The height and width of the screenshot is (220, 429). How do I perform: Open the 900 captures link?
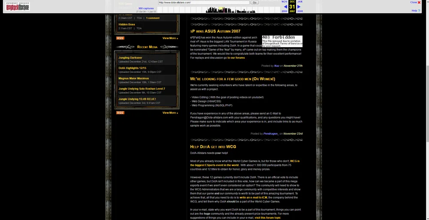[x=146, y=9]
